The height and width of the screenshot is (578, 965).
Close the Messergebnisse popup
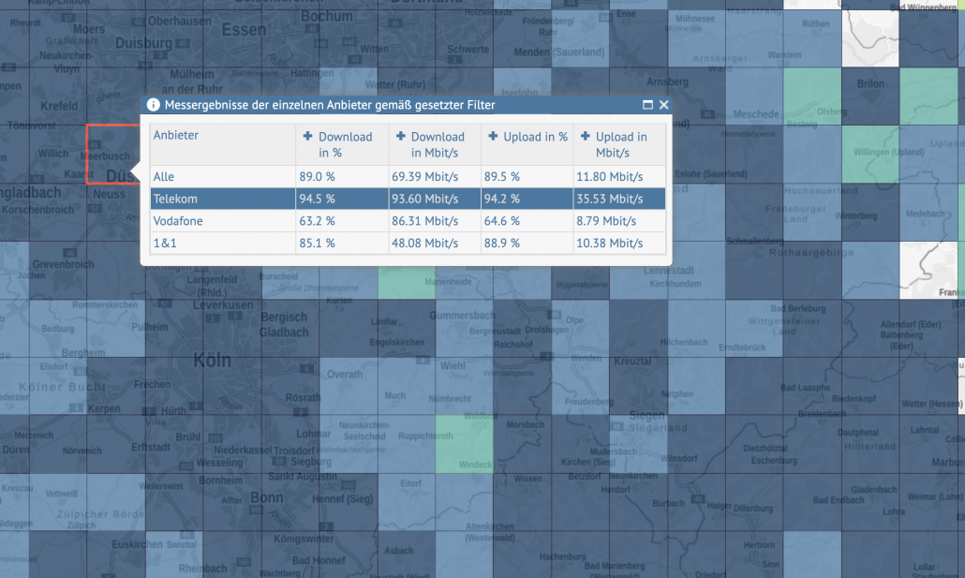(663, 105)
